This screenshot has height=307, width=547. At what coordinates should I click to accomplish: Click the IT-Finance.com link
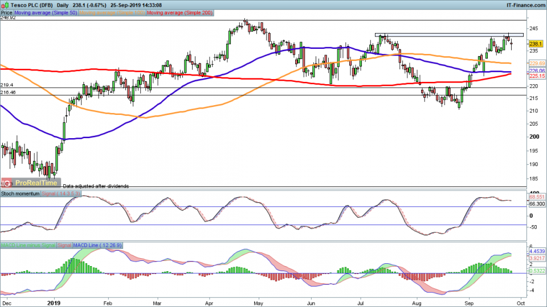(x=524, y=4)
